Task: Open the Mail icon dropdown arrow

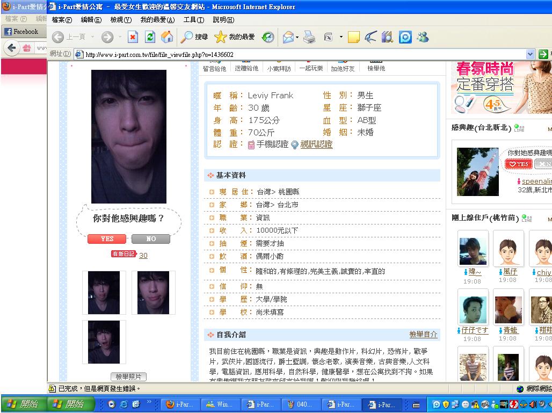Action: click(297, 37)
